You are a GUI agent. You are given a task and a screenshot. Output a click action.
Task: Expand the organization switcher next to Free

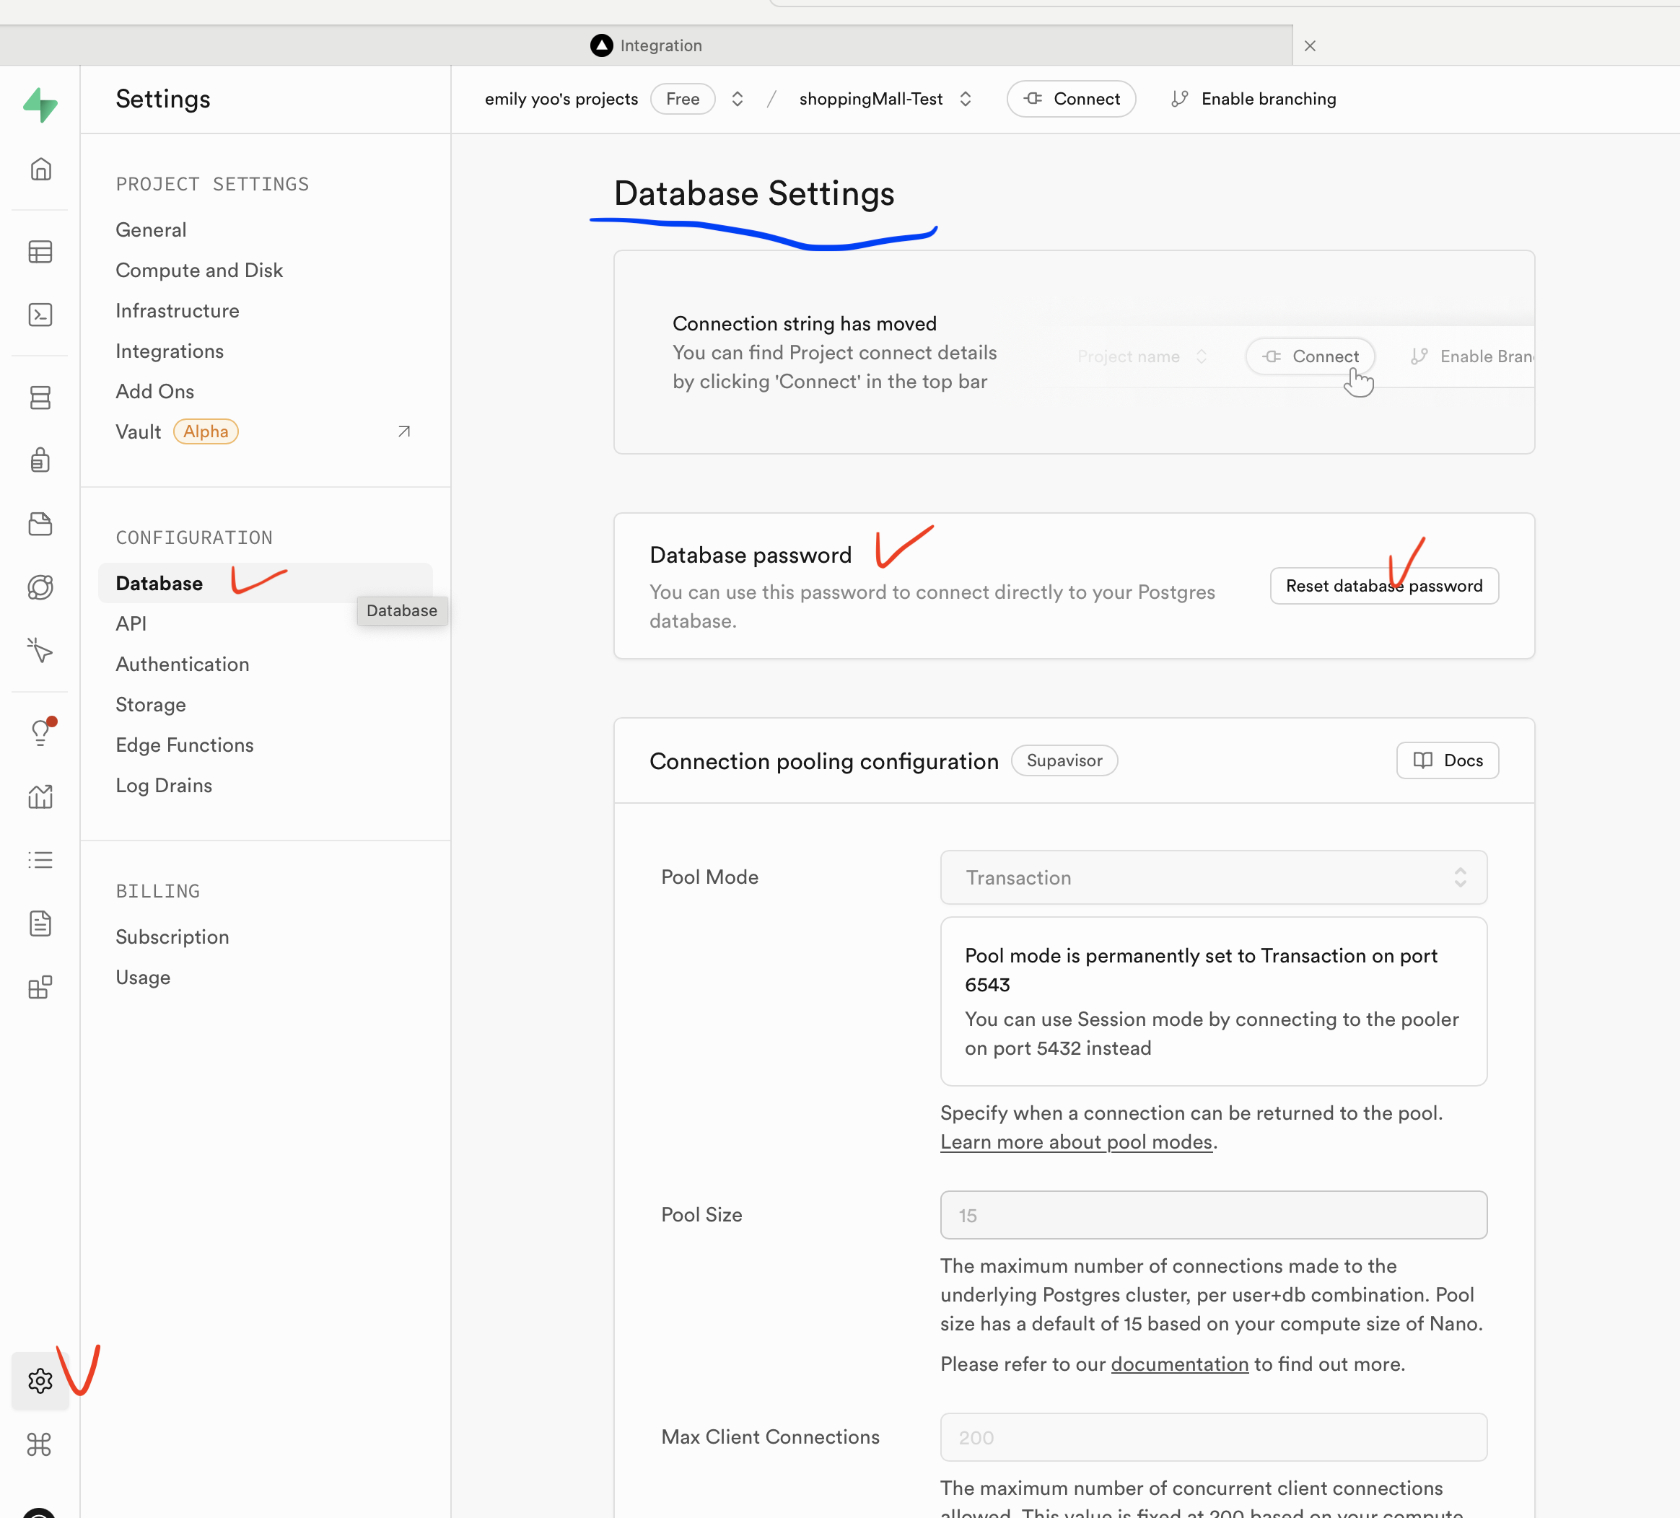[x=737, y=99]
